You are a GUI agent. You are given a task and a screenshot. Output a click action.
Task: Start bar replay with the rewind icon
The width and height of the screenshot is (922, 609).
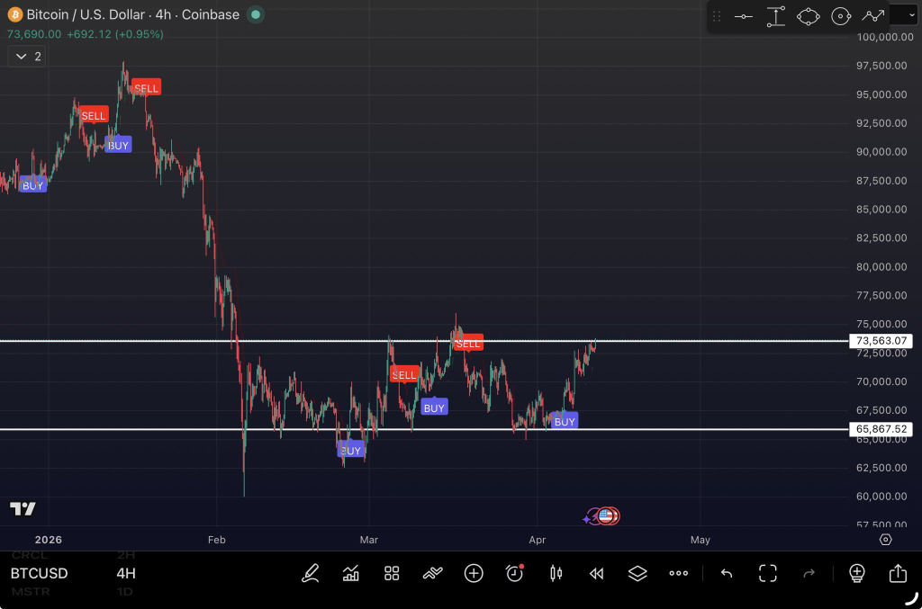click(x=596, y=573)
